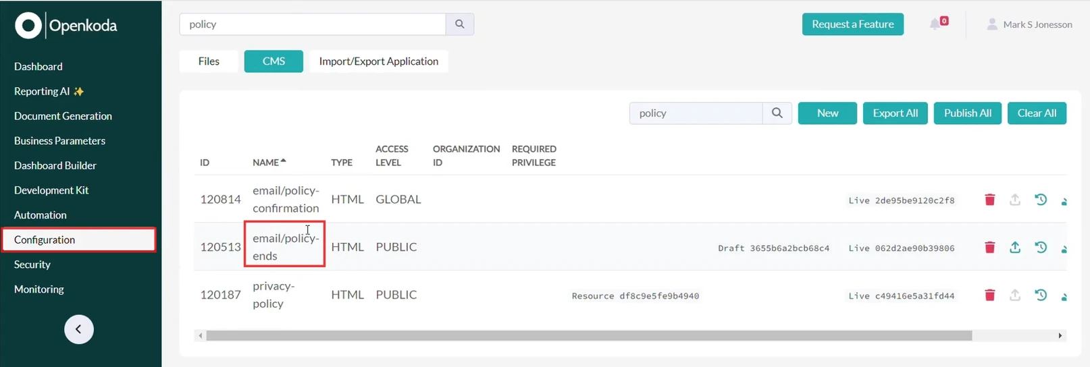Click the Openkoda logo

(66, 26)
